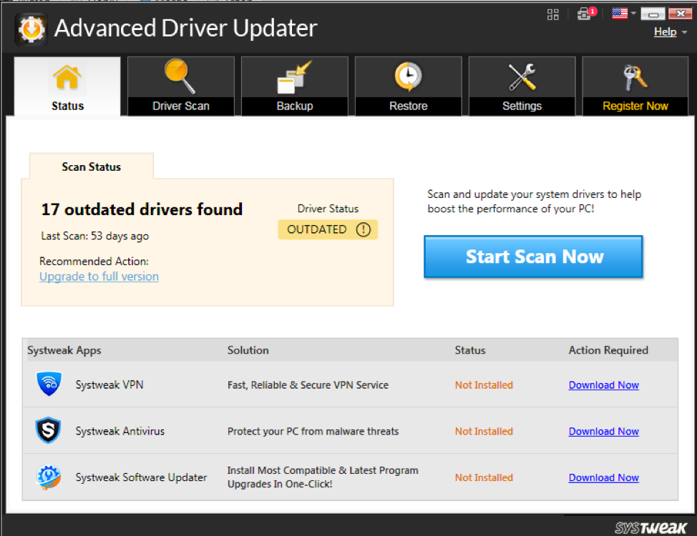This screenshot has height=536, width=697.
Task: Switch to the Status tab
Action: 67,86
